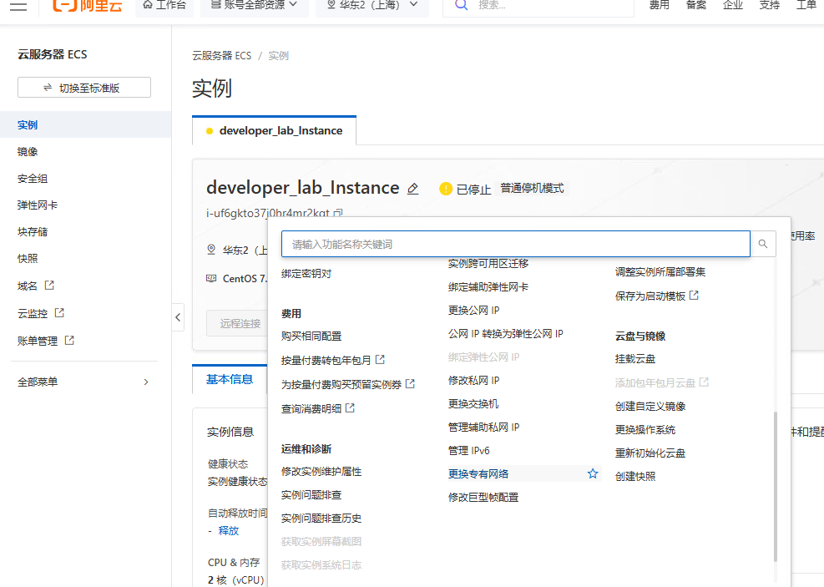Choose 重新初始化云盘 from the menu
824x587 pixels.
[x=650, y=453]
